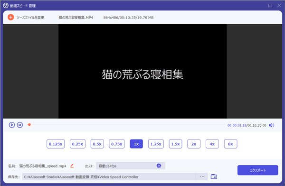Viewport: 285px width, 186px height.
Task: Click the orange playhead on the seek bar
Action: [29, 125]
